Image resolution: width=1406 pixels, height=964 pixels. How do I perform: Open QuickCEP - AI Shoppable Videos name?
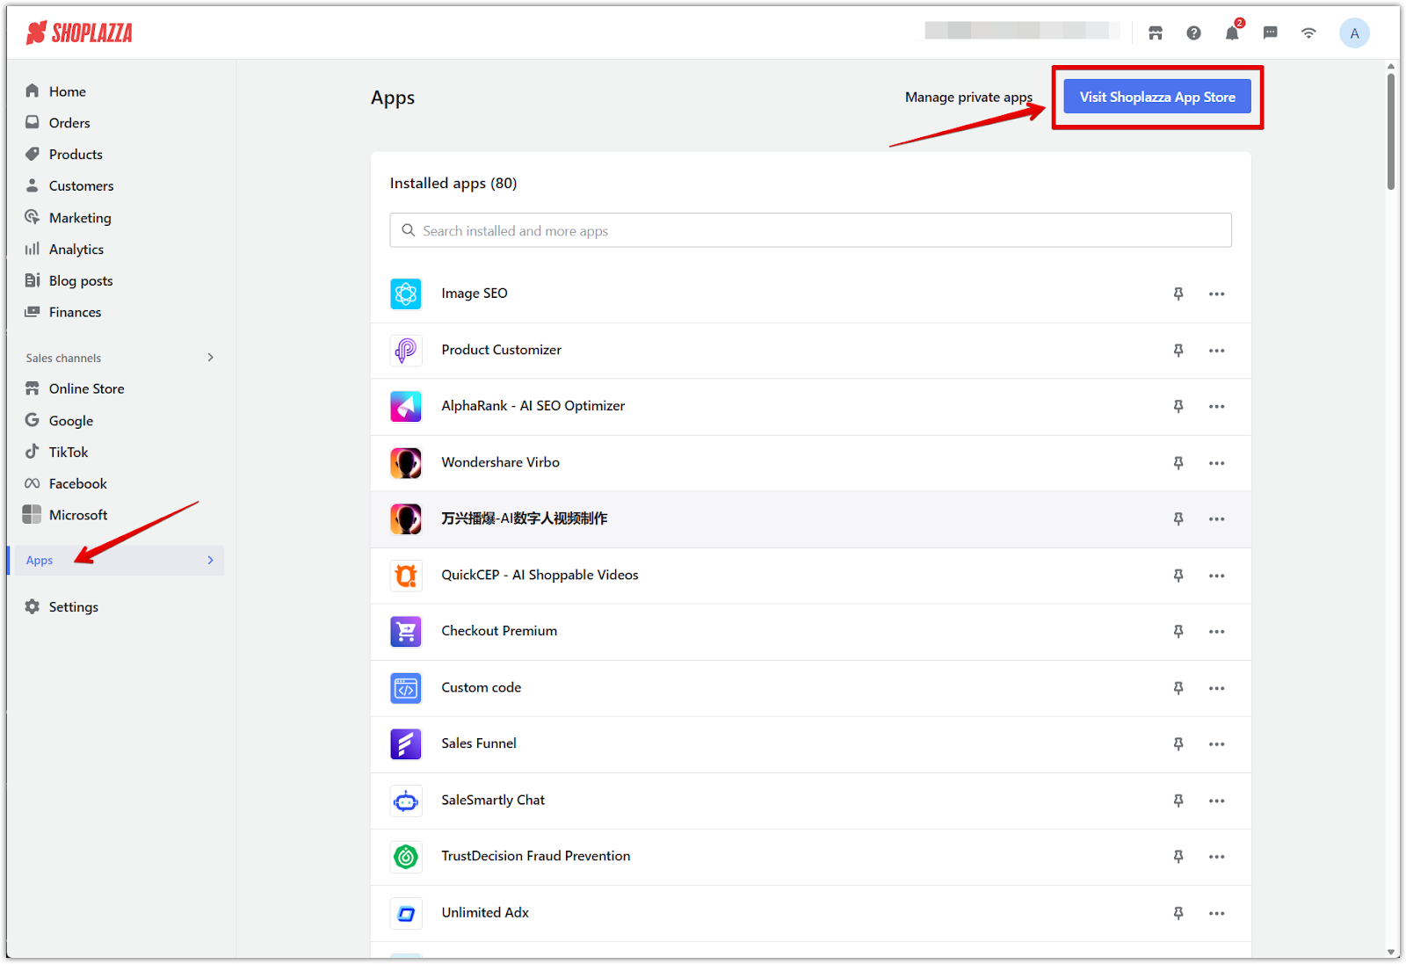pos(540,575)
